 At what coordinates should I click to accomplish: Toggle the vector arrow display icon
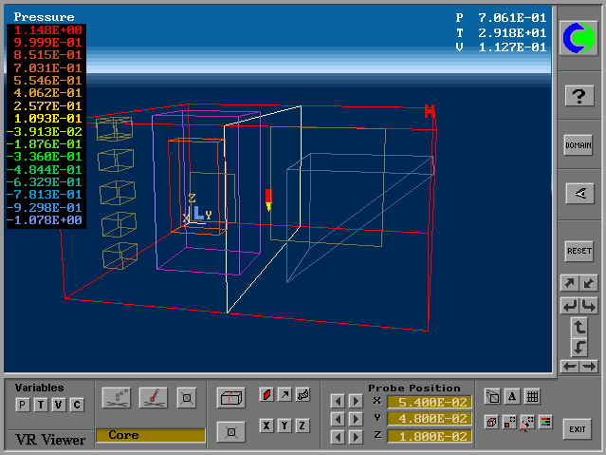pyautogui.click(x=285, y=394)
